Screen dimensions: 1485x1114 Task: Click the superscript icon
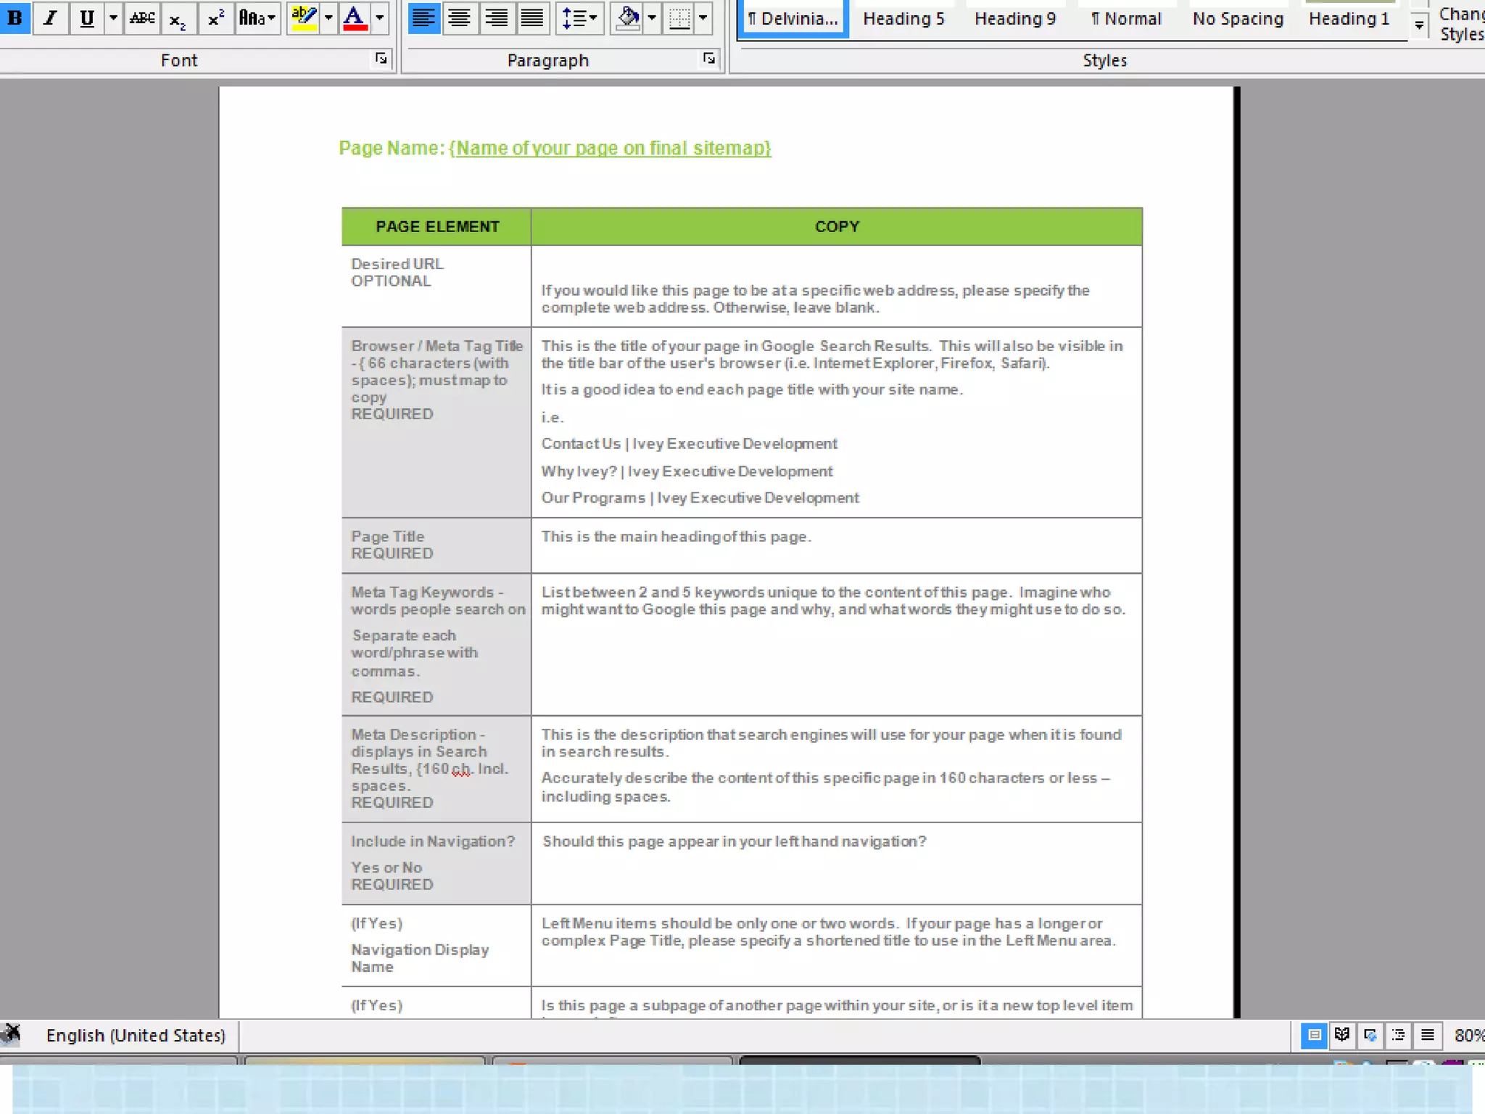tap(215, 17)
